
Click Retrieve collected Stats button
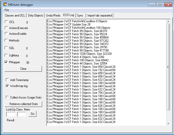(x=23, y=104)
